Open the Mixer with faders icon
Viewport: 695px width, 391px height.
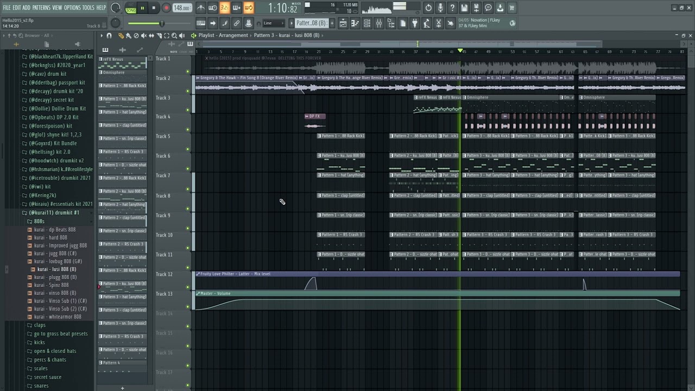click(x=379, y=23)
